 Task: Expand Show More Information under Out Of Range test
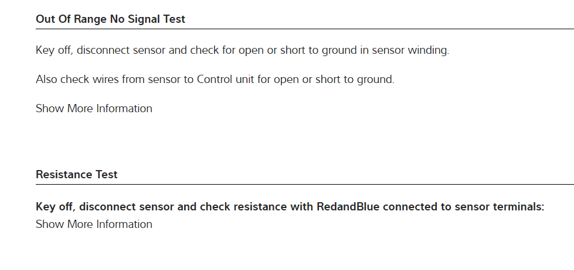94,109
